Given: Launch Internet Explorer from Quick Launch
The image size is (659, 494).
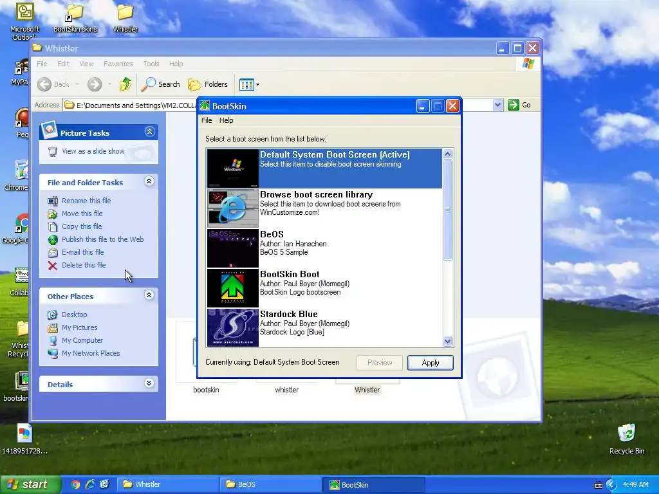Looking at the screenshot, I should 90,484.
